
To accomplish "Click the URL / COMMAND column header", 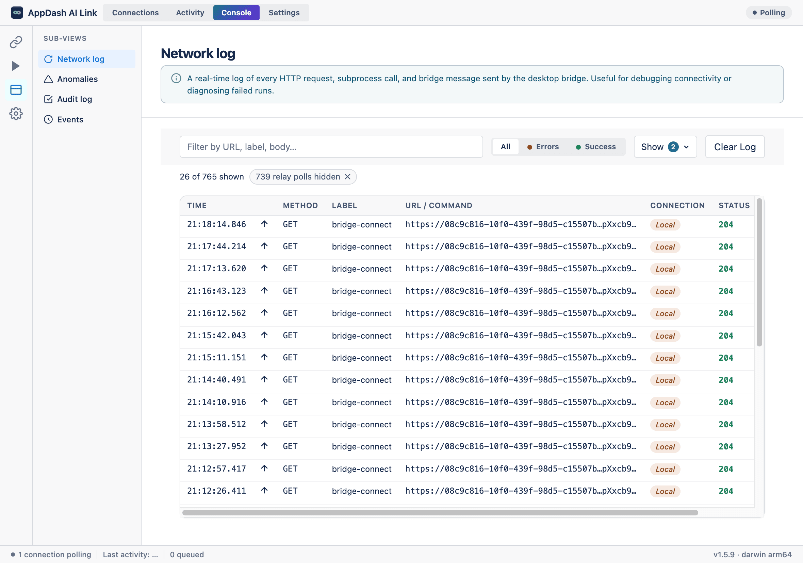I will [x=439, y=205].
